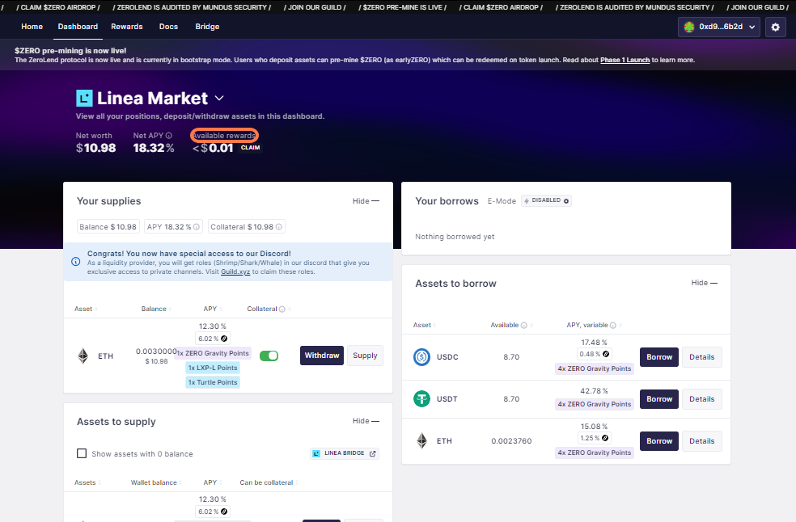Click the USDT coin icon
The height and width of the screenshot is (522, 796).
click(421, 398)
